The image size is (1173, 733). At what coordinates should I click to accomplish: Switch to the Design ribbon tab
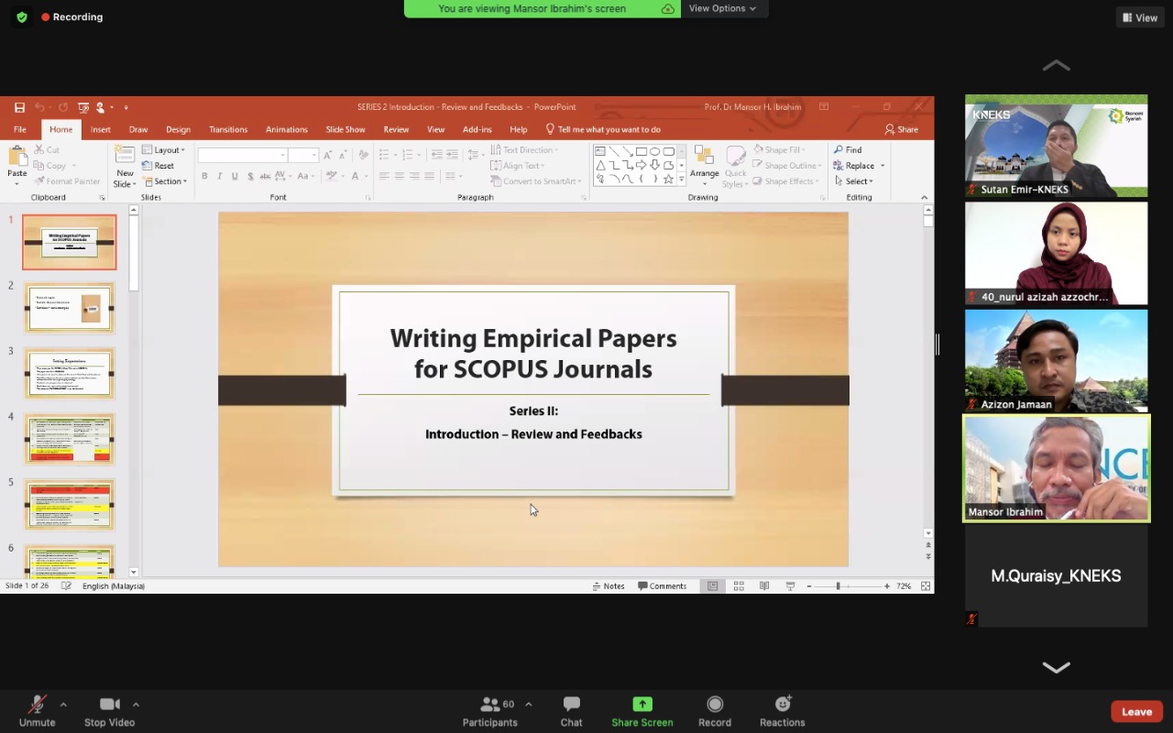pos(178,129)
